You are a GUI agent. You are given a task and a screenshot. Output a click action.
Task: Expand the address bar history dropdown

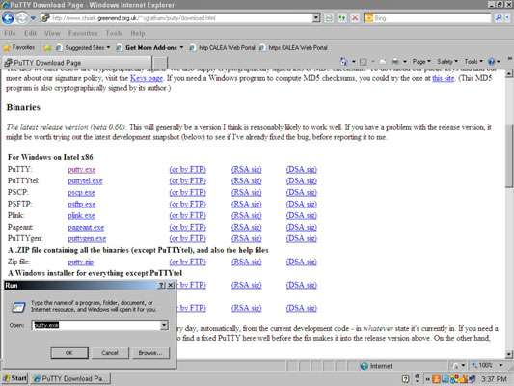click(x=316, y=18)
